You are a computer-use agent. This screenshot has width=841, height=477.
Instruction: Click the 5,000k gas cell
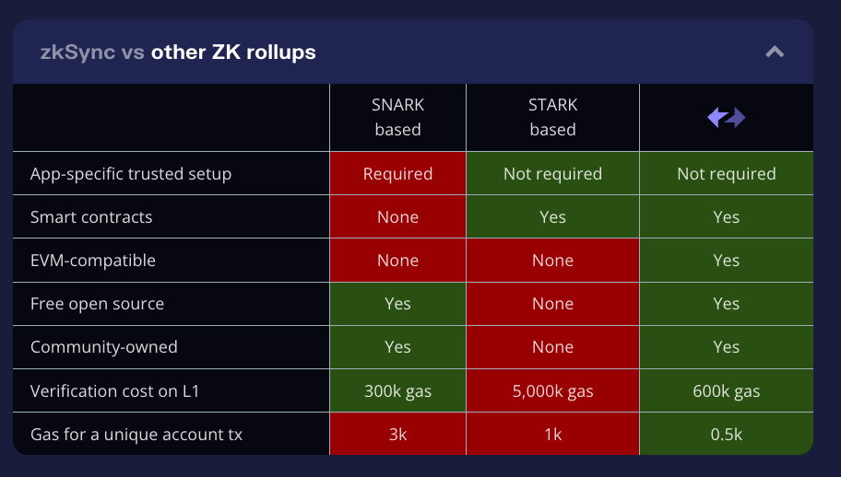(x=553, y=390)
